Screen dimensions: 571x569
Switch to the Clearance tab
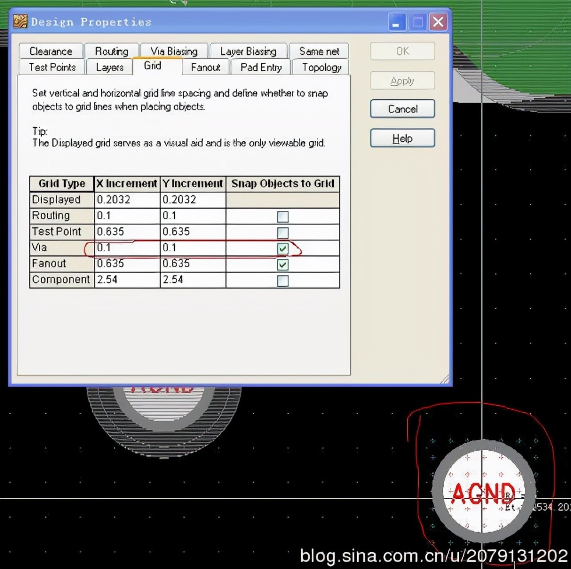coord(51,51)
